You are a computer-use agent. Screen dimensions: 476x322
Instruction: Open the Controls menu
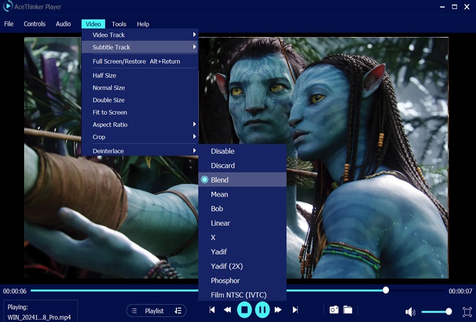click(x=35, y=24)
